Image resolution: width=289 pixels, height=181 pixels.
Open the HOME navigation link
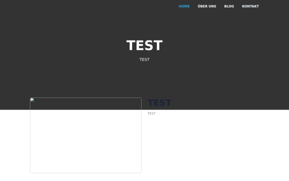tap(184, 6)
